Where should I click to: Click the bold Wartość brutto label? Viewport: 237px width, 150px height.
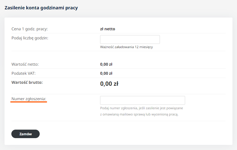pyautogui.click(x=29, y=82)
